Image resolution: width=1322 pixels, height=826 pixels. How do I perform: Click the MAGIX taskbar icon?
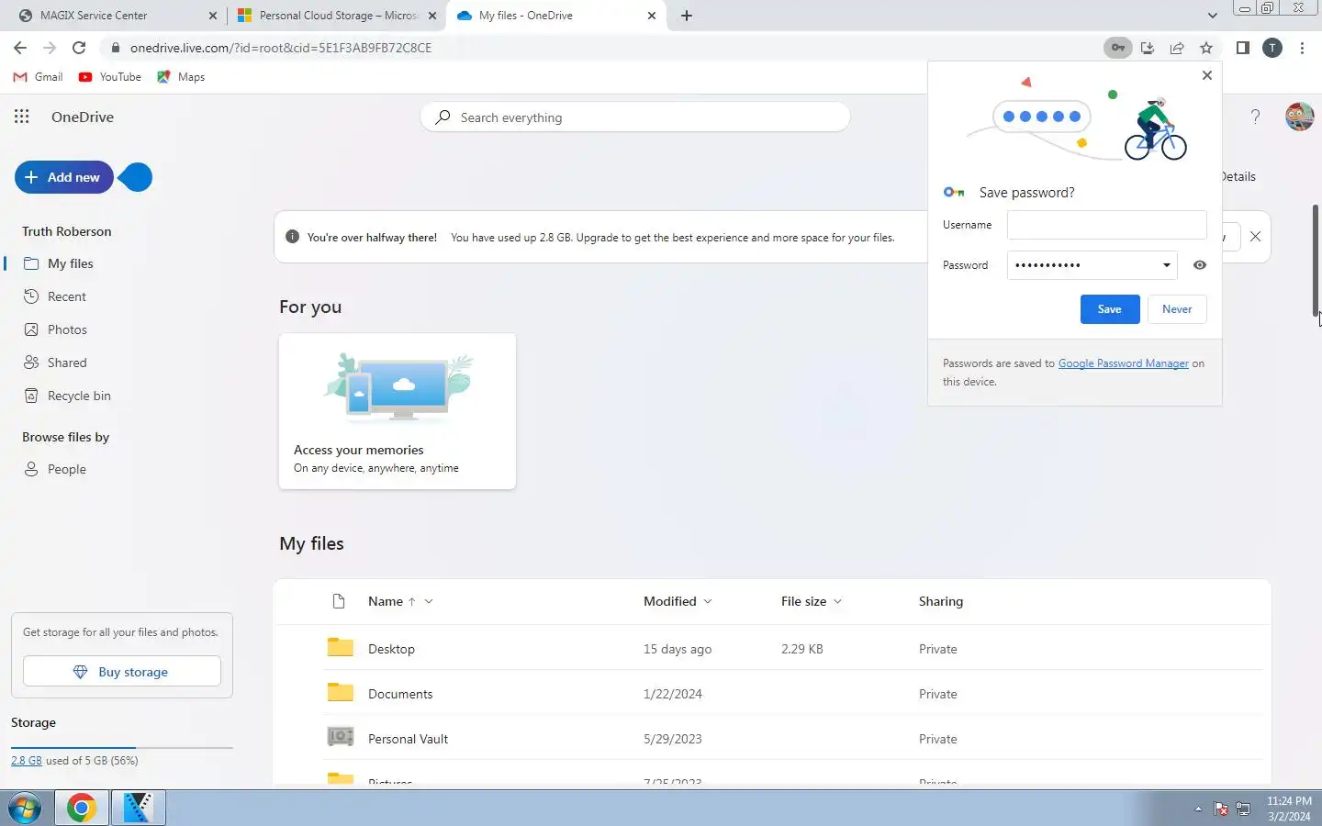138,808
